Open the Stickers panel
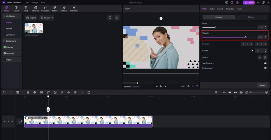271x140 pixels. click(x=35, y=9)
